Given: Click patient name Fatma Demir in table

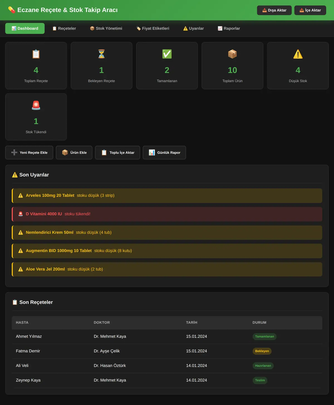Looking at the screenshot, I should [28, 351].
